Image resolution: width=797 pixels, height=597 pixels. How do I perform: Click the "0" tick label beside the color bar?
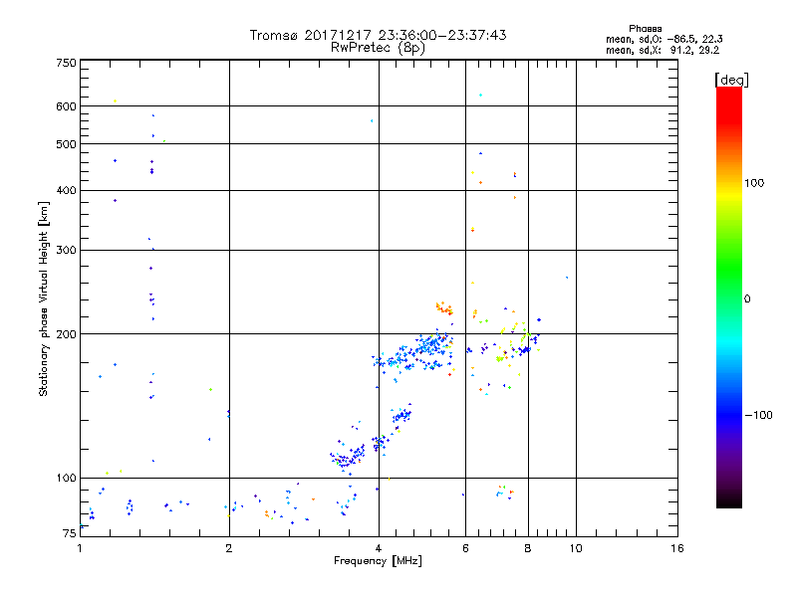[x=747, y=299]
